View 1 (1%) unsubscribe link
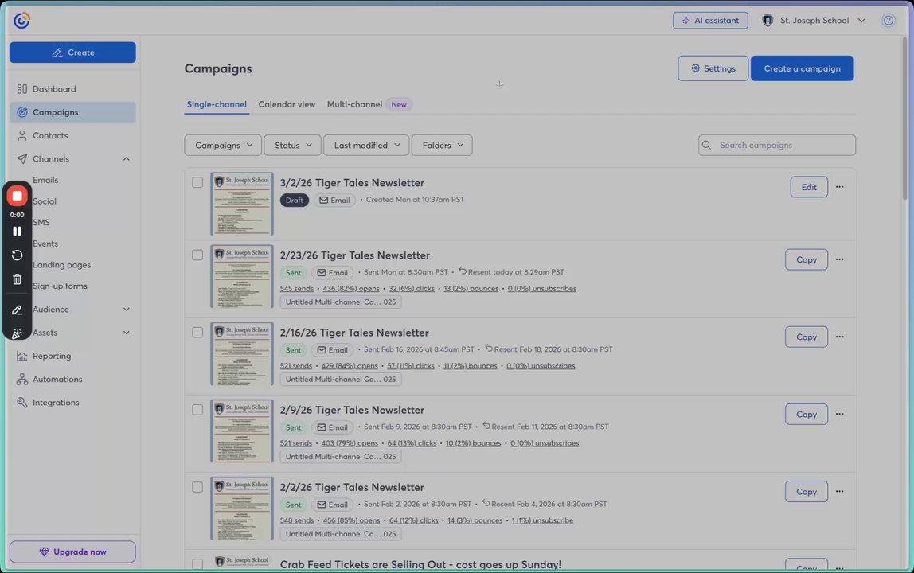Screen dimensions: 914x573 [542, 520]
